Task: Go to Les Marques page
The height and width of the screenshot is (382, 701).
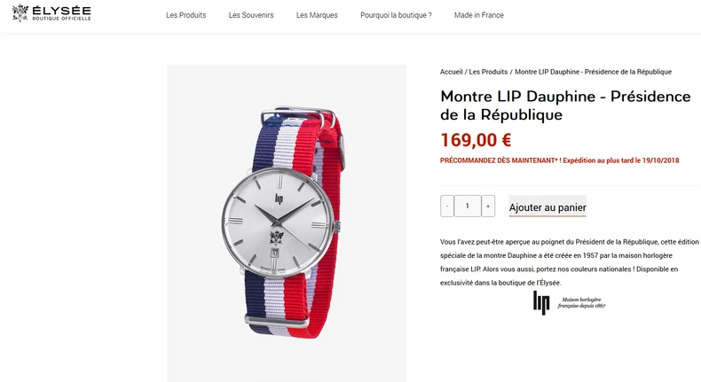Action: coord(317,15)
